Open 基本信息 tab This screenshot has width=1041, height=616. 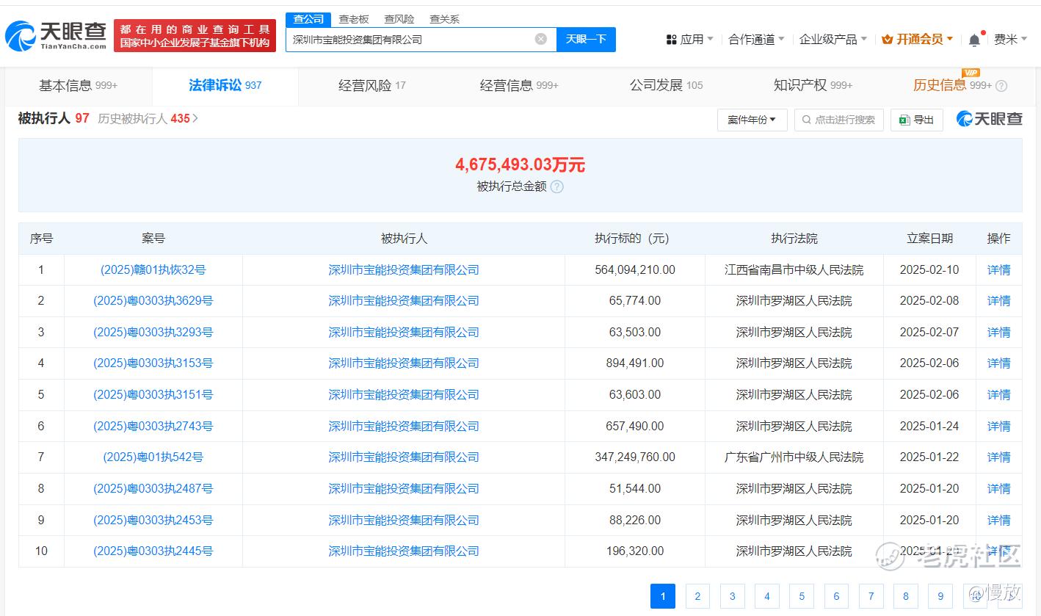(x=79, y=86)
